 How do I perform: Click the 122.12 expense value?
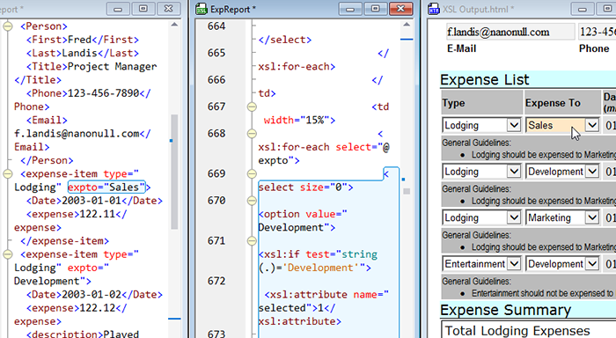click(98, 308)
